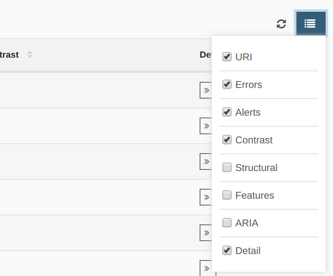Open details for the third row
Viewport: 334px width, 276px height.
click(x=206, y=161)
